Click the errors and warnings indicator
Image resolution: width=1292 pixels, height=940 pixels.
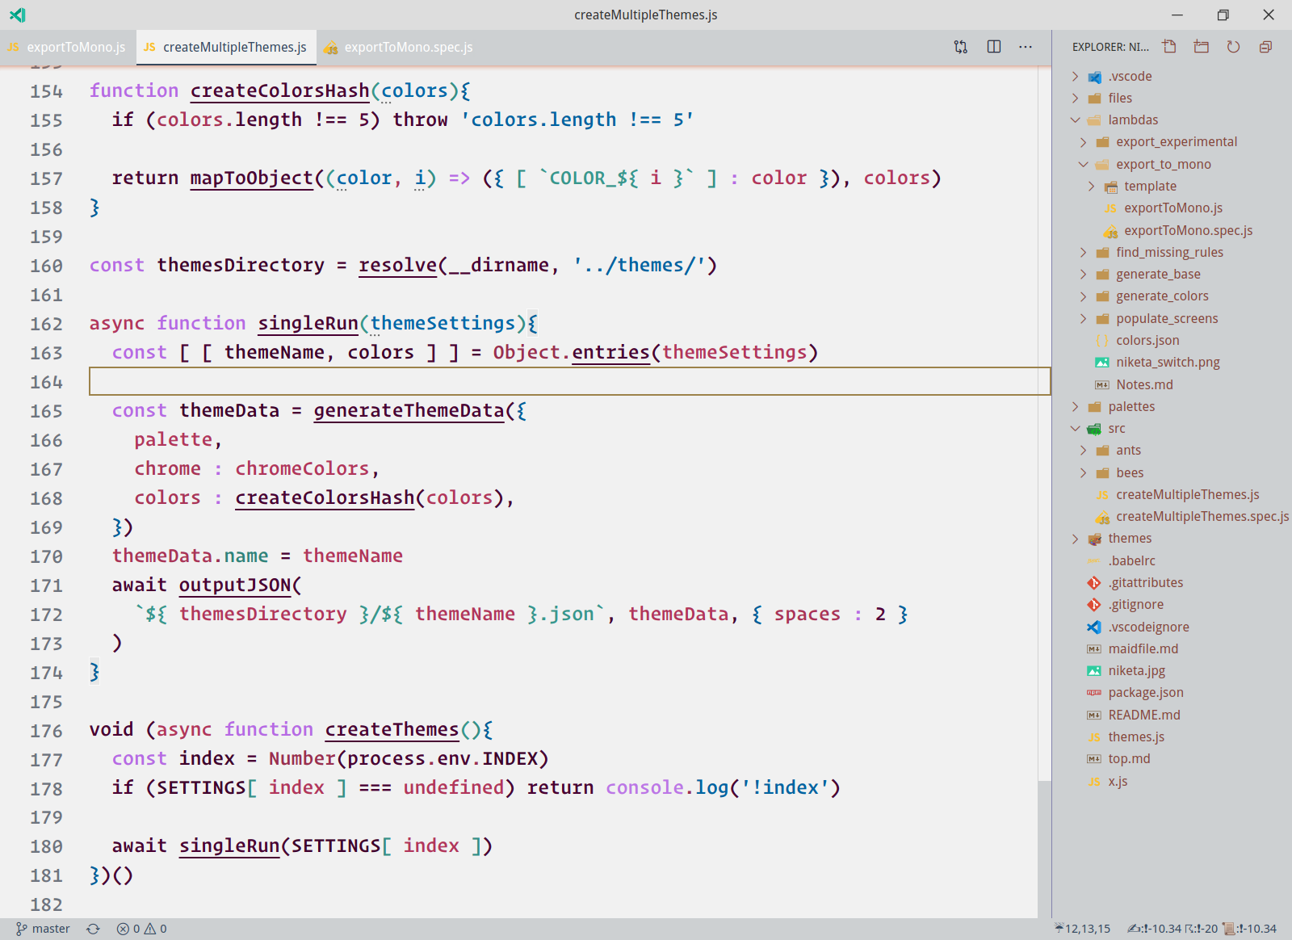click(142, 928)
